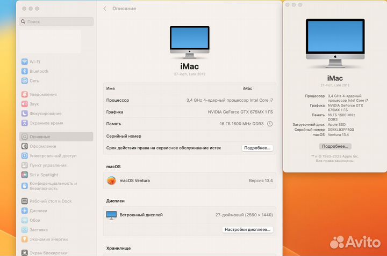Focus the Поиск search field
387x256 pixels.
pyautogui.click(x=56, y=21)
